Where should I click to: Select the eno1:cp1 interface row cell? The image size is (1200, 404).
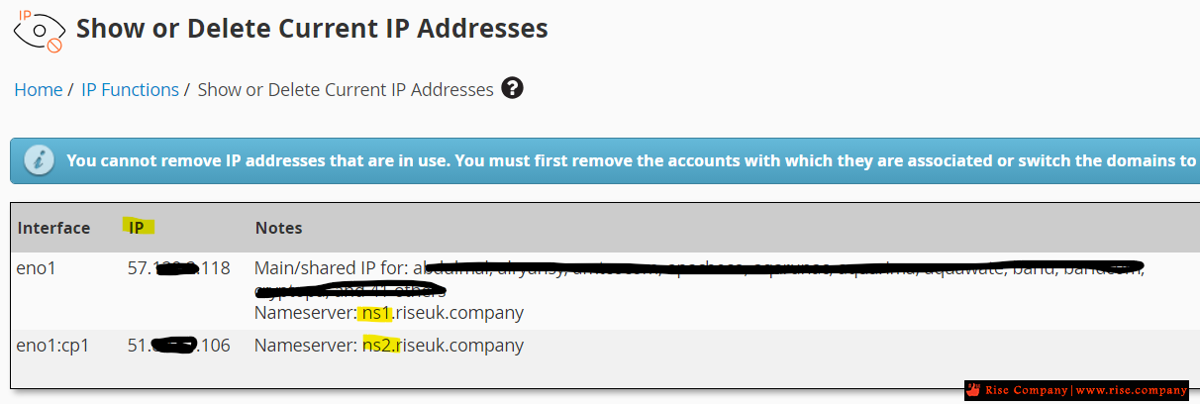tap(50, 346)
